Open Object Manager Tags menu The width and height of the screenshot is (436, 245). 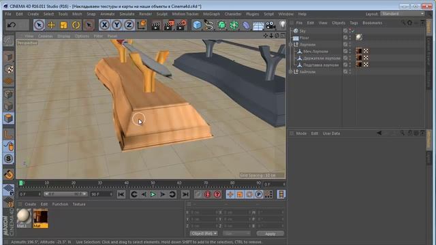coord(354,22)
